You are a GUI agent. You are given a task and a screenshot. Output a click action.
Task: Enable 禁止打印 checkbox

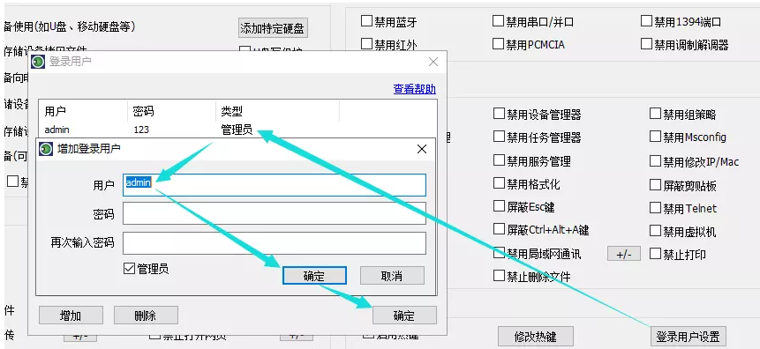(655, 253)
